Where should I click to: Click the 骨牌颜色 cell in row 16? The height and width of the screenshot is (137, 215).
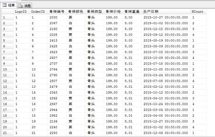[76, 104]
